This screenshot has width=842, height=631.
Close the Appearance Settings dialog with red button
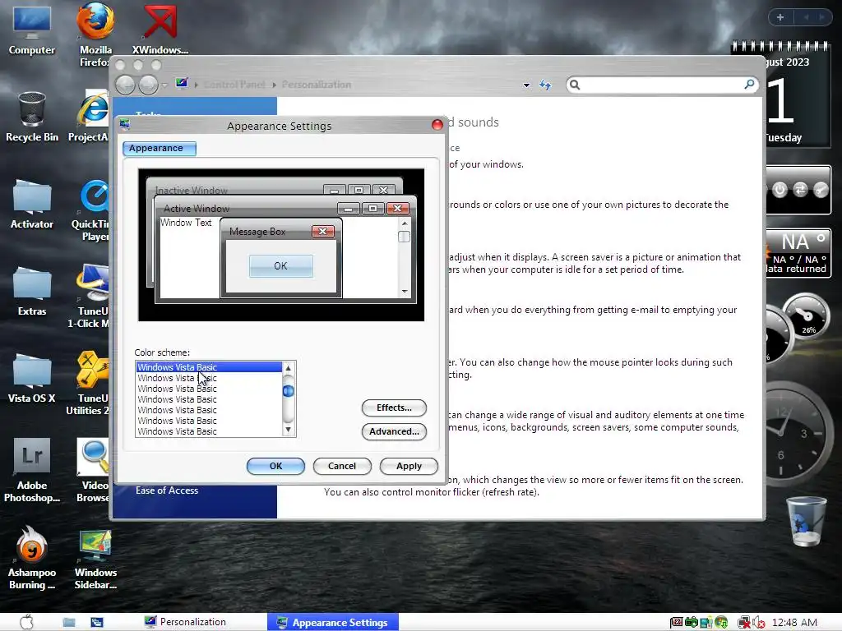click(x=437, y=125)
